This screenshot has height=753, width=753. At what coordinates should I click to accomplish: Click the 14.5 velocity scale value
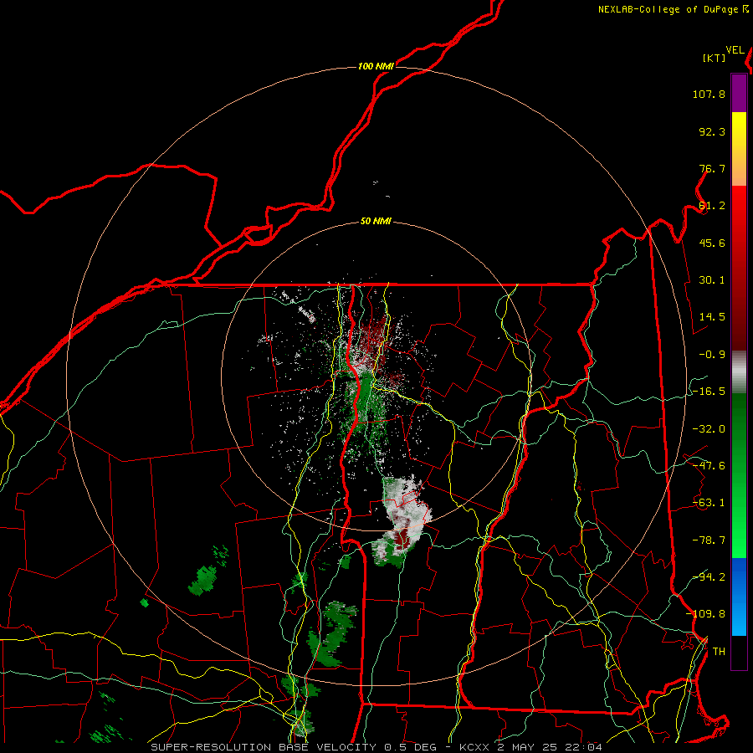tap(712, 317)
